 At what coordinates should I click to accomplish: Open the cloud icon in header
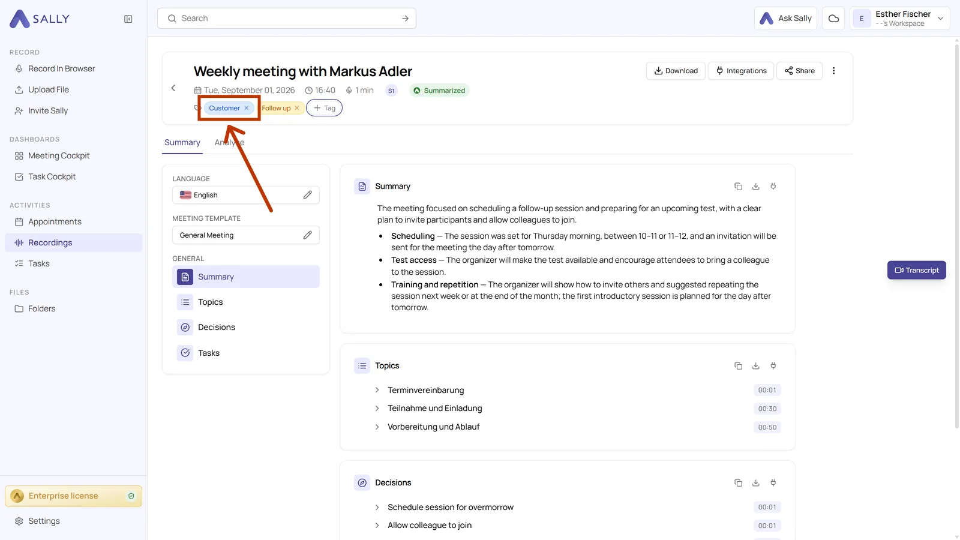pyautogui.click(x=833, y=19)
